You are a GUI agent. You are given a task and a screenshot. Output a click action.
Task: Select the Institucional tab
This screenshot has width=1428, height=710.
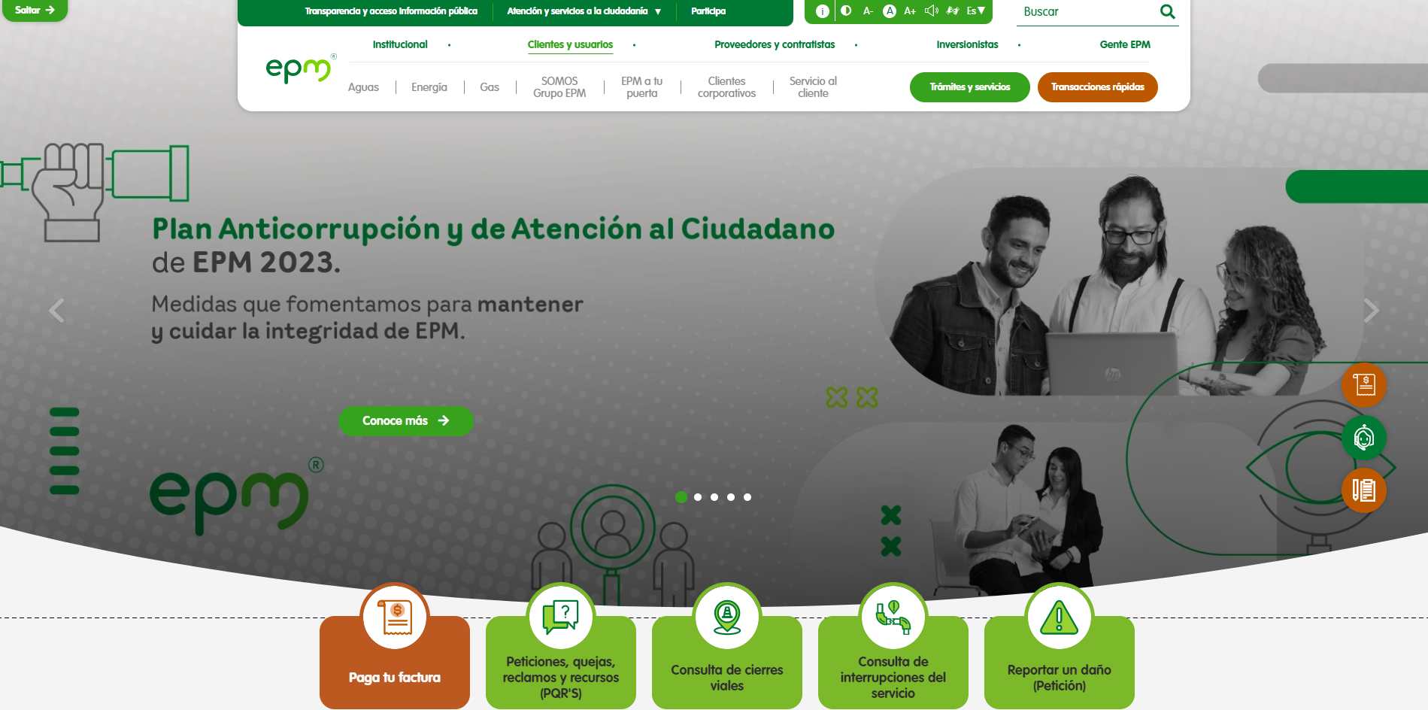pyautogui.click(x=400, y=44)
